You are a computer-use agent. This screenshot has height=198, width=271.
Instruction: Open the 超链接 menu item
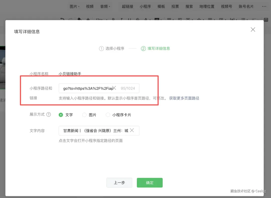127,7
